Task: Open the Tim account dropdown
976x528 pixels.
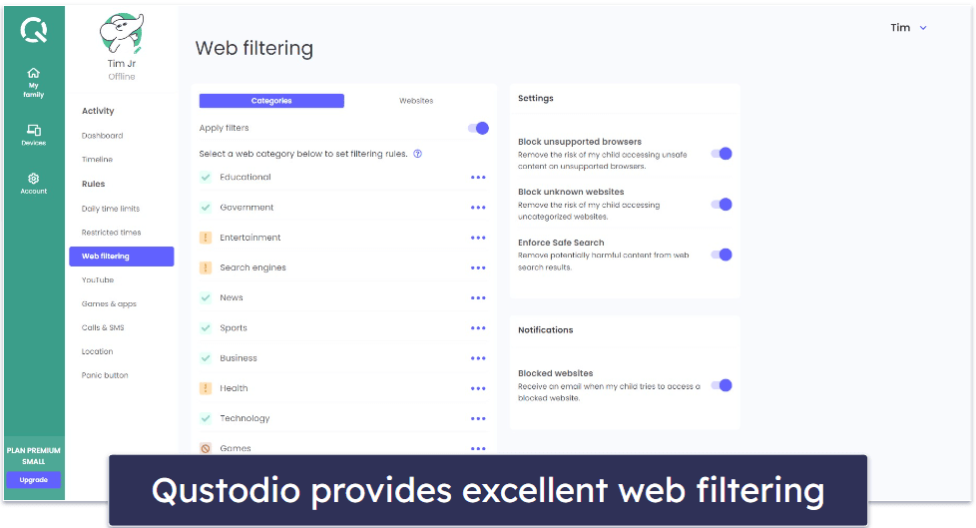Action: 908,28
